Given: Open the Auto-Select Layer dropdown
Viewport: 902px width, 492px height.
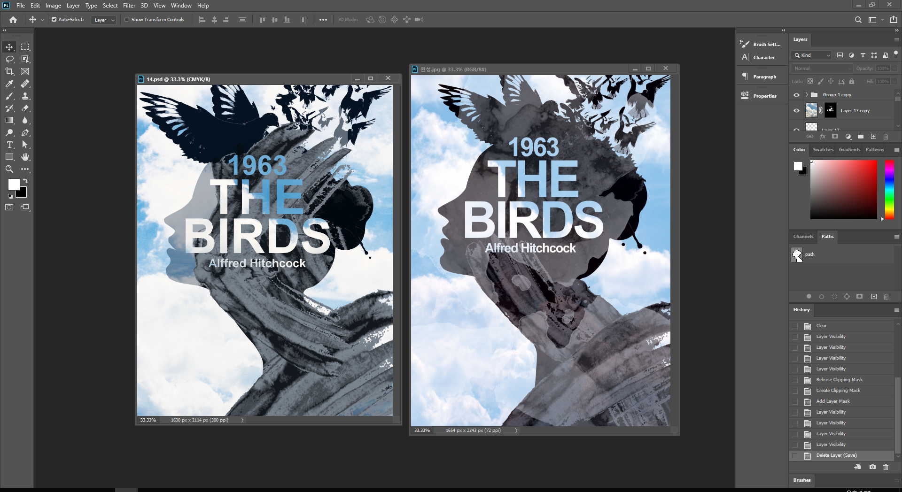Looking at the screenshot, I should click(104, 20).
